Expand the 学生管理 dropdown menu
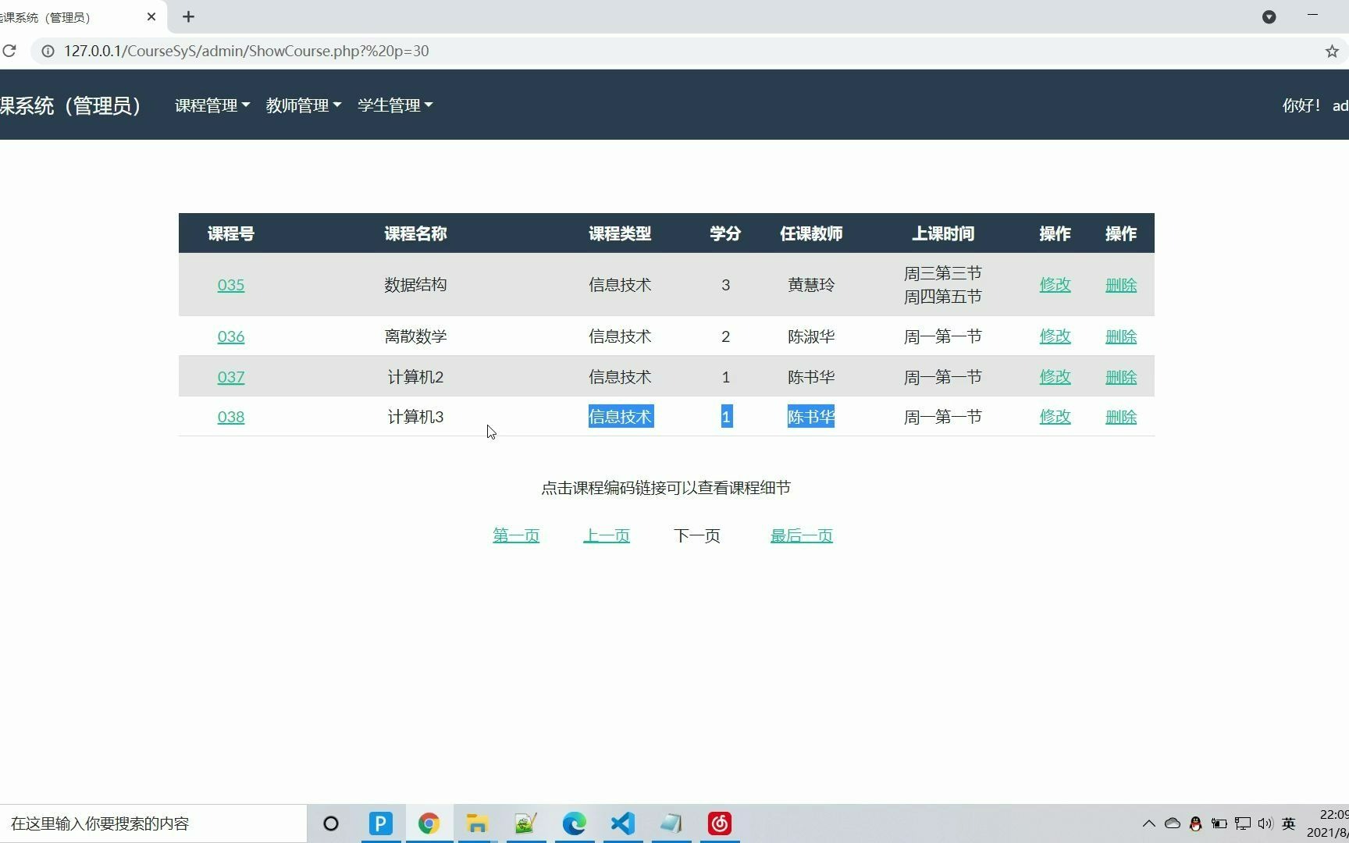 tap(394, 105)
